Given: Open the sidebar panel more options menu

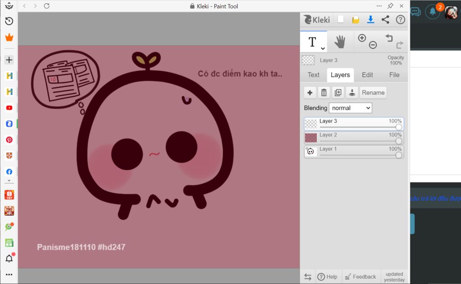Looking at the screenshot, I should 379,6.
